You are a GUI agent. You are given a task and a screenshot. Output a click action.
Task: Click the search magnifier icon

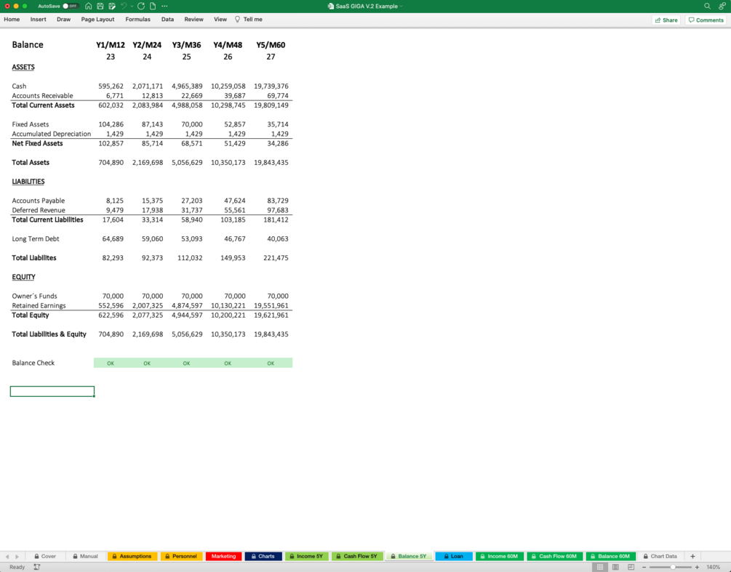point(707,6)
